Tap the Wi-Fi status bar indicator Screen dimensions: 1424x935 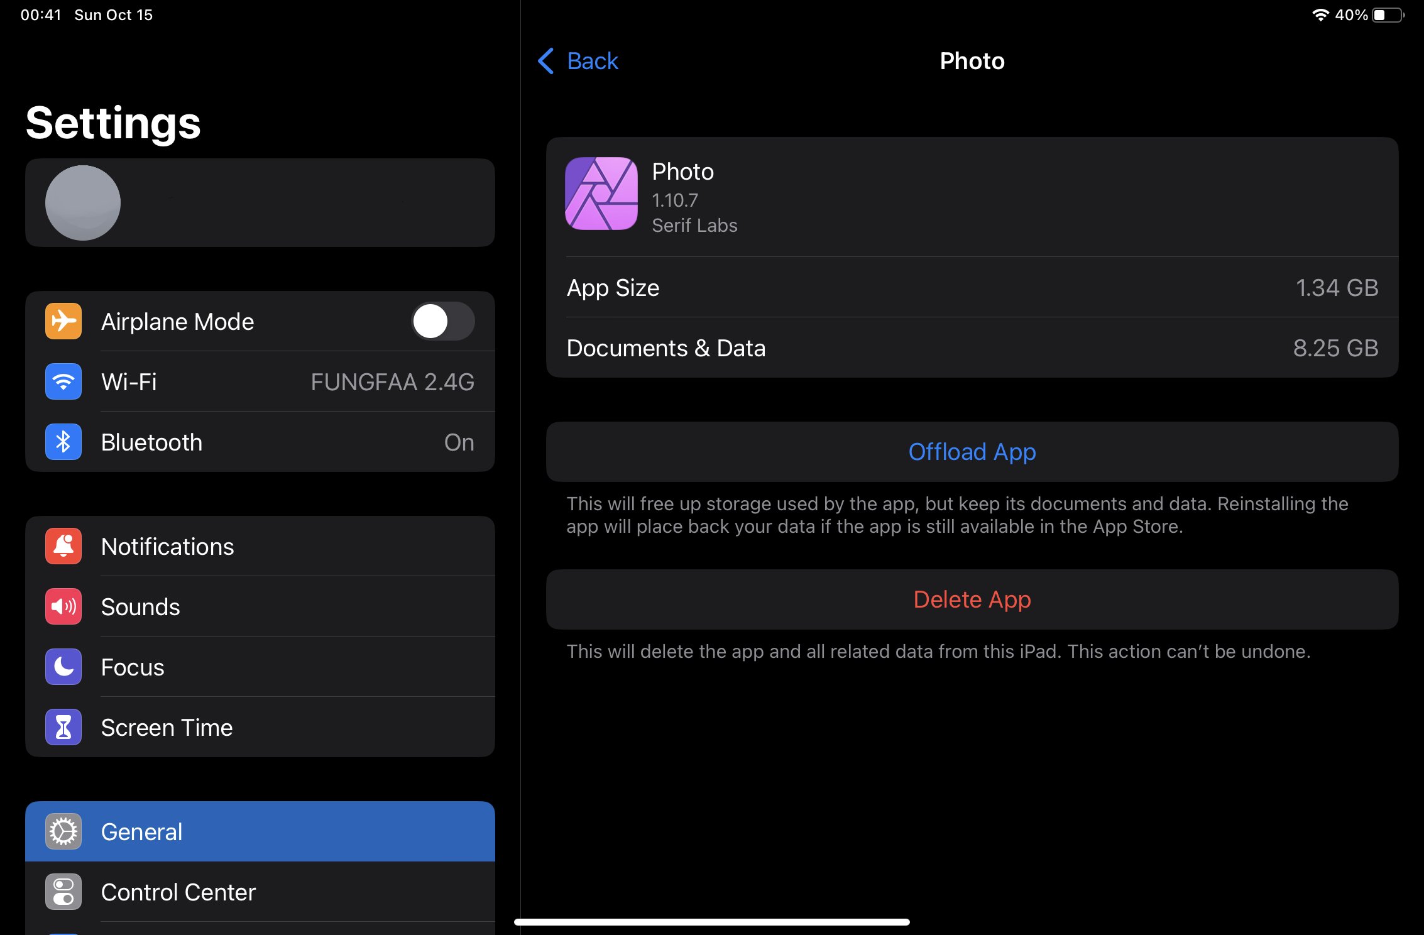click(x=1320, y=14)
